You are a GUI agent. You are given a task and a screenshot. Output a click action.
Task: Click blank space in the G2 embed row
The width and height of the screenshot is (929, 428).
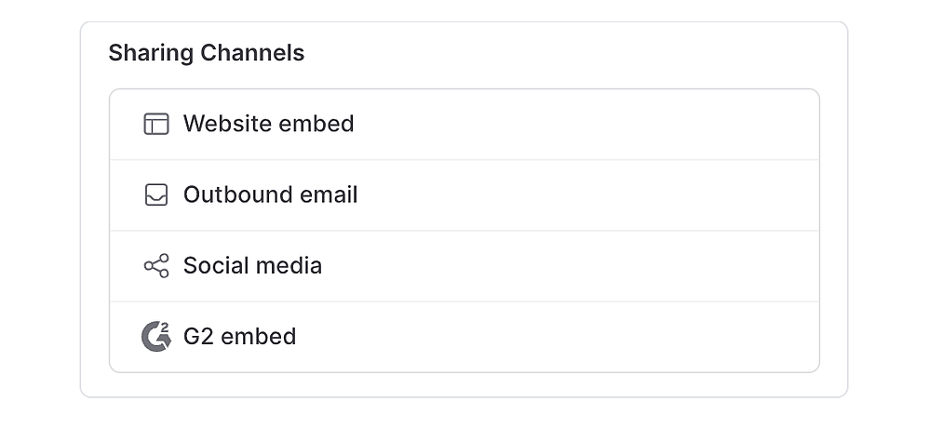pyautogui.click(x=577, y=336)
